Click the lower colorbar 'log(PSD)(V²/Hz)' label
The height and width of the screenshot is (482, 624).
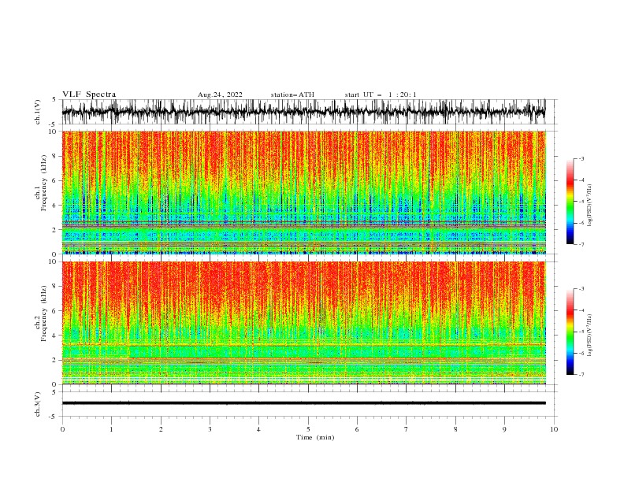click(x=589, y=336)
